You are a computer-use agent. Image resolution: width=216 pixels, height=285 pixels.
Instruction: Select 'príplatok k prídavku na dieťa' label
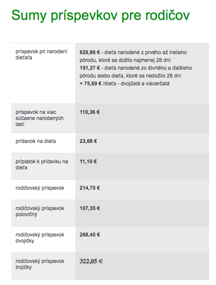[42, 165]
